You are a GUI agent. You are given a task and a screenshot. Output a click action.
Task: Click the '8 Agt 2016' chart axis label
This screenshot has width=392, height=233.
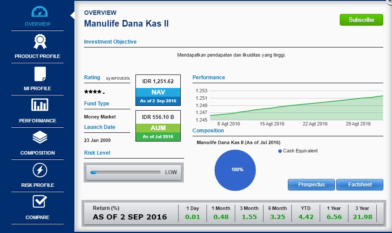pyautogui.click(x=229, y=124)
